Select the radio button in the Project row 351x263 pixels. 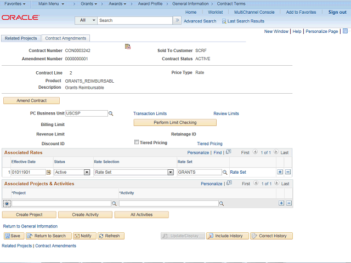pos(7,203)
